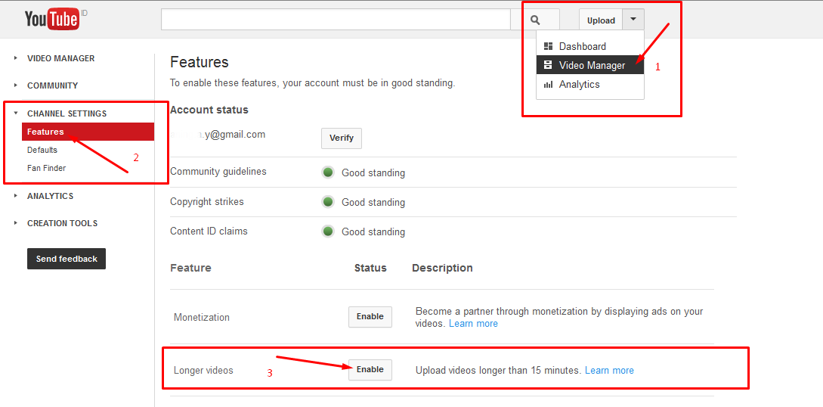The height and width of the screenshot is (407, 823).
Task: Click the 'account must be in good standing' note
Action: click(x=312, y=83)
